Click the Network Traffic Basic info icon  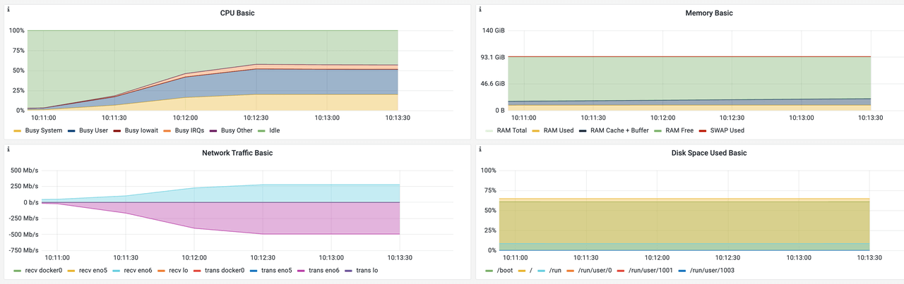[x=8, y=149]
